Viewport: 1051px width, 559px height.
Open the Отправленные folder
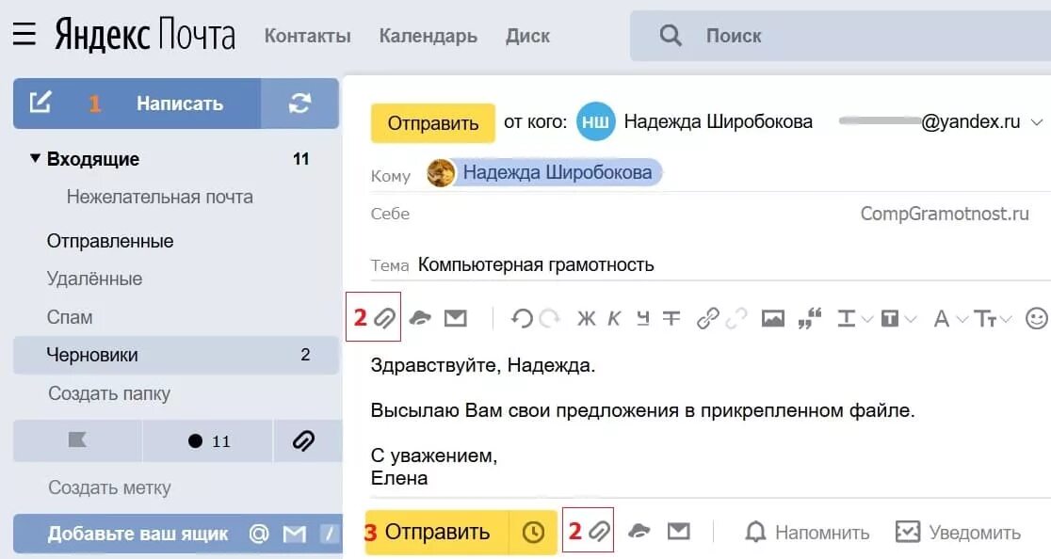(110, 241)
